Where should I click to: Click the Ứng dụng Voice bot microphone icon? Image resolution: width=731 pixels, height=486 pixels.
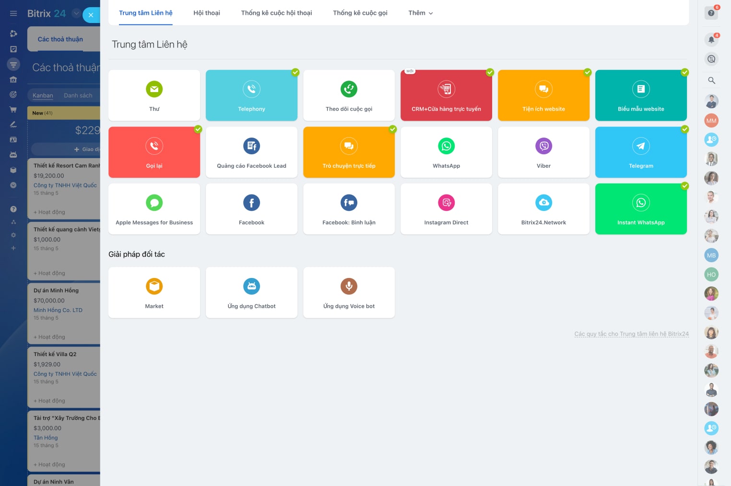point(349,287)
